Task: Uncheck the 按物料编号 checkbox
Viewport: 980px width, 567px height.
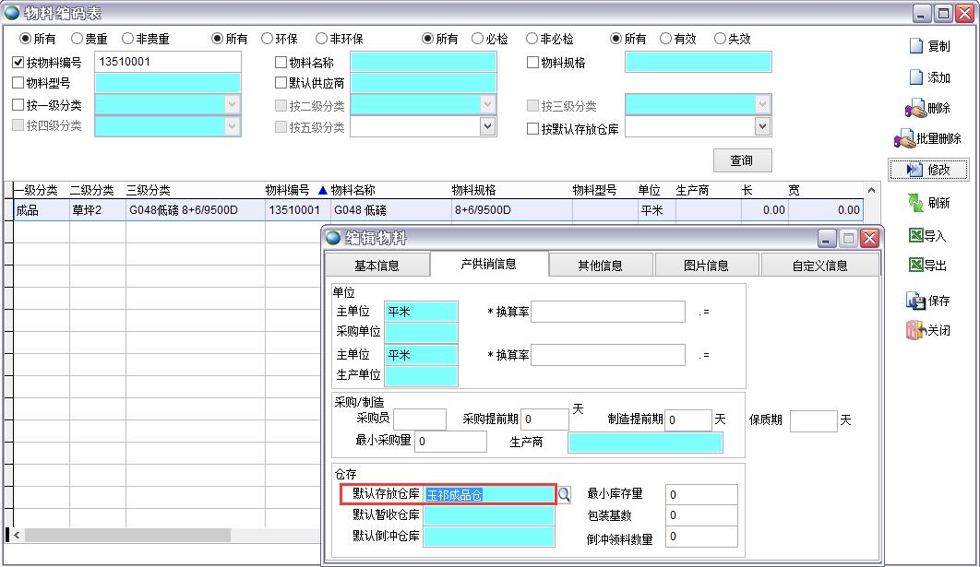Action: pyautogui.click(x=18, y=63)
